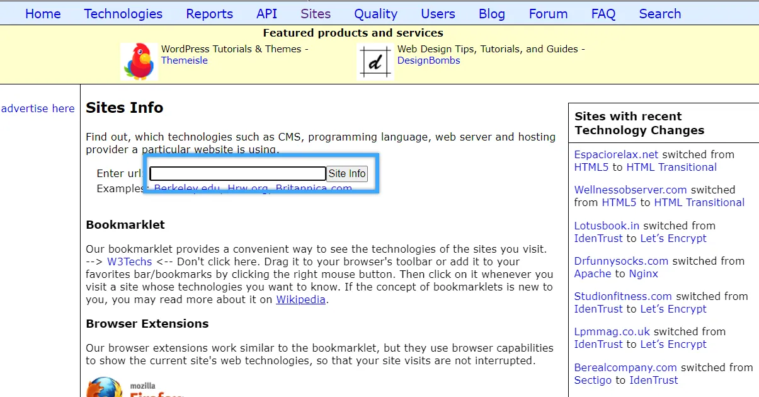Screen dimensions: 759x397
Task: Click the advertise here link
Action: point(38,108)
